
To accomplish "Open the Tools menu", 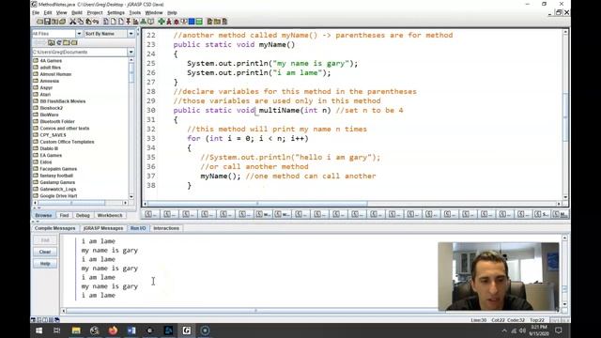I will pos(135,12).
